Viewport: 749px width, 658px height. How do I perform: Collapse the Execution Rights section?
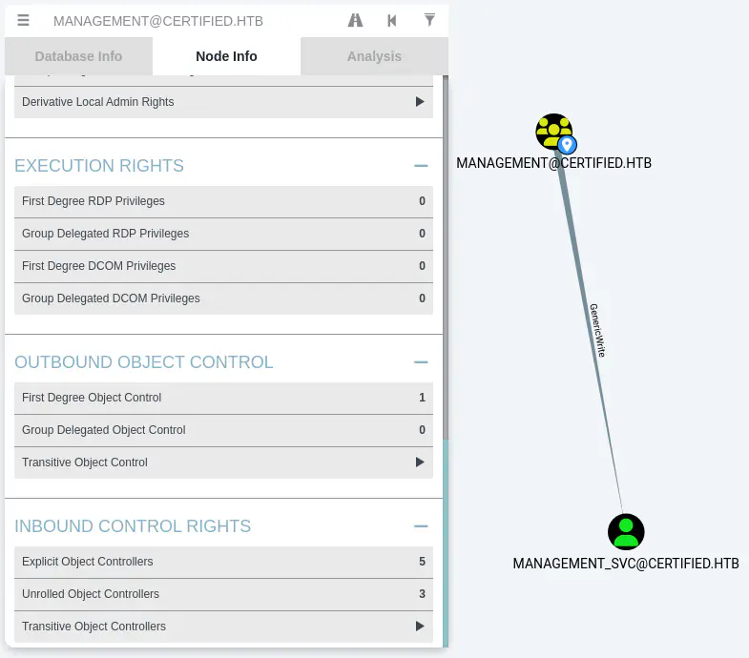point(421,166)
